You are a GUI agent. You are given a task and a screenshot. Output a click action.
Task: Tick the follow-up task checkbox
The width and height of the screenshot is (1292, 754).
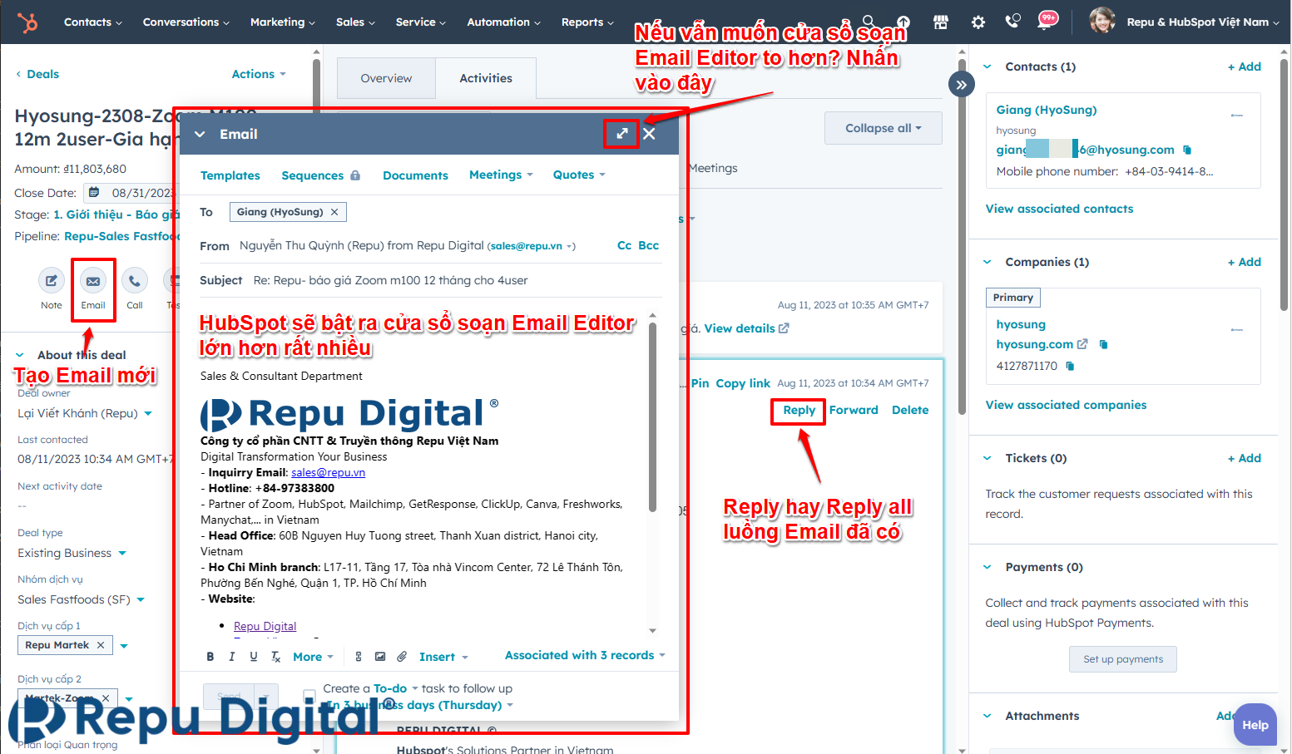click(x=309, y=695)
